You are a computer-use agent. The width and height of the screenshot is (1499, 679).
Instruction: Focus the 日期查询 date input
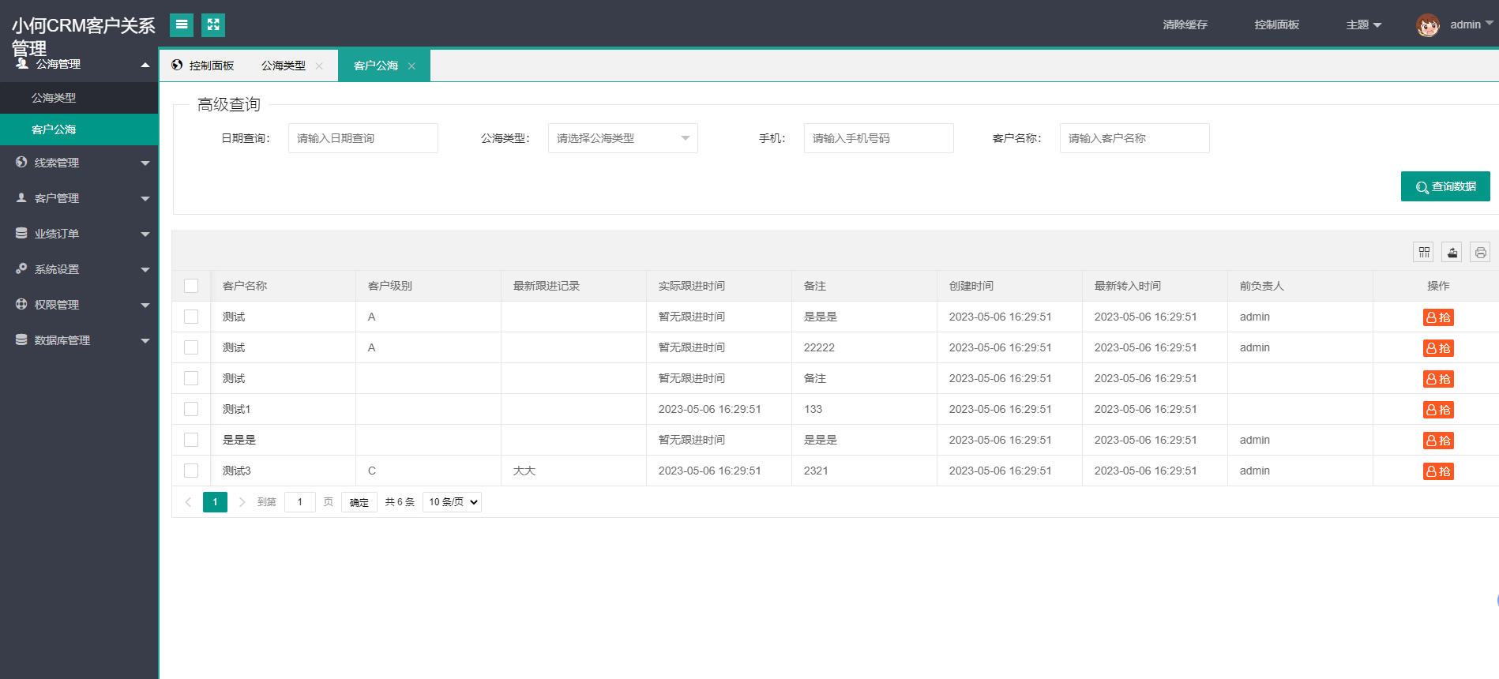(x=363, y=138)
